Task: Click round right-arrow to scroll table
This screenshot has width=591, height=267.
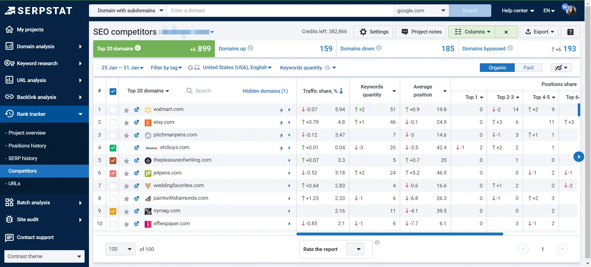Action: coord(579,157)
